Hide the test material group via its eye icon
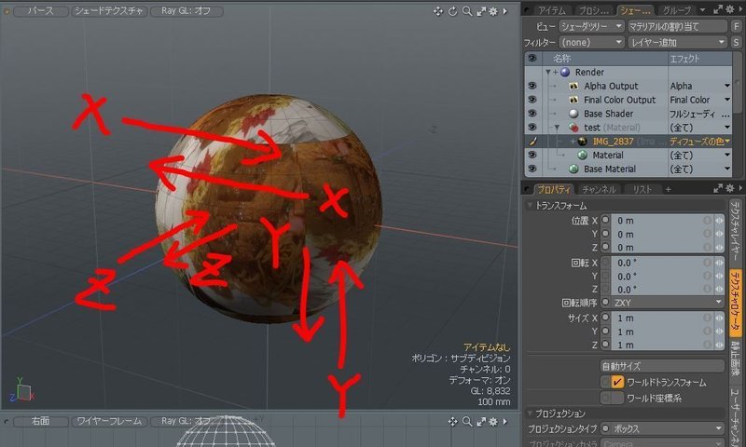Viewport: 746px width, 447px height. [x=532, y=128]
